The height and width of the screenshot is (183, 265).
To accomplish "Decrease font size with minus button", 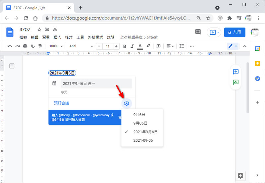I will click(99, 46).
